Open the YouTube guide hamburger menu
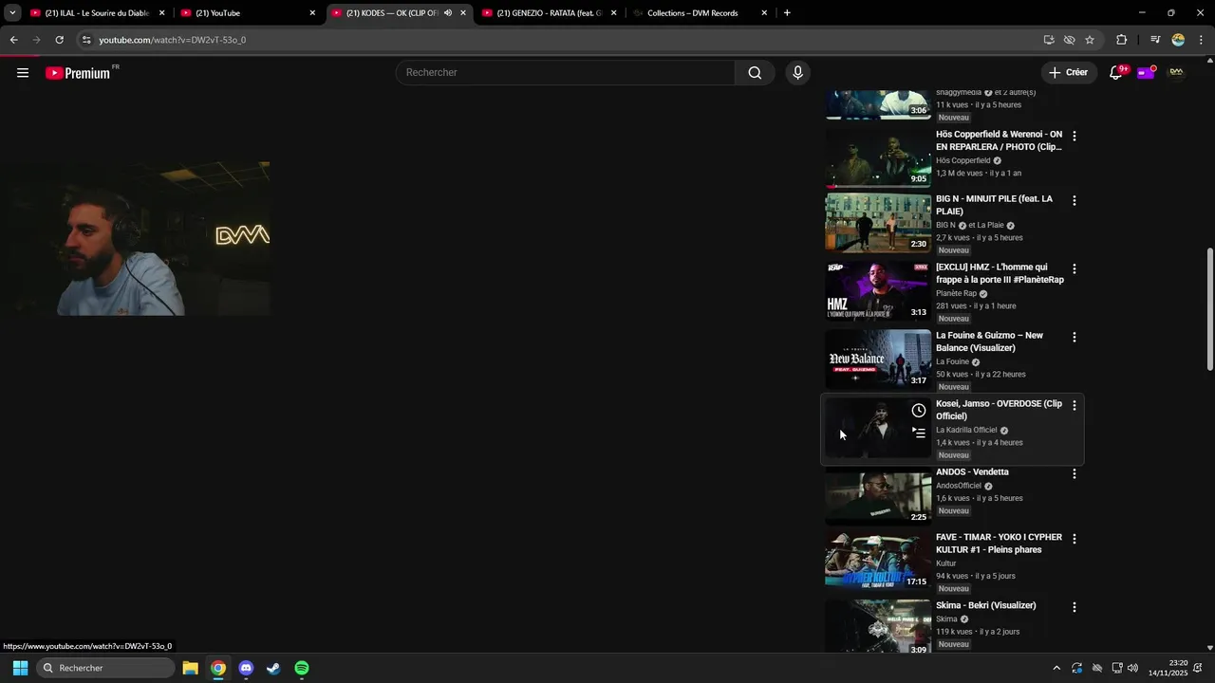This screenshot has width=1215, height=683. [x=23, y=73]
